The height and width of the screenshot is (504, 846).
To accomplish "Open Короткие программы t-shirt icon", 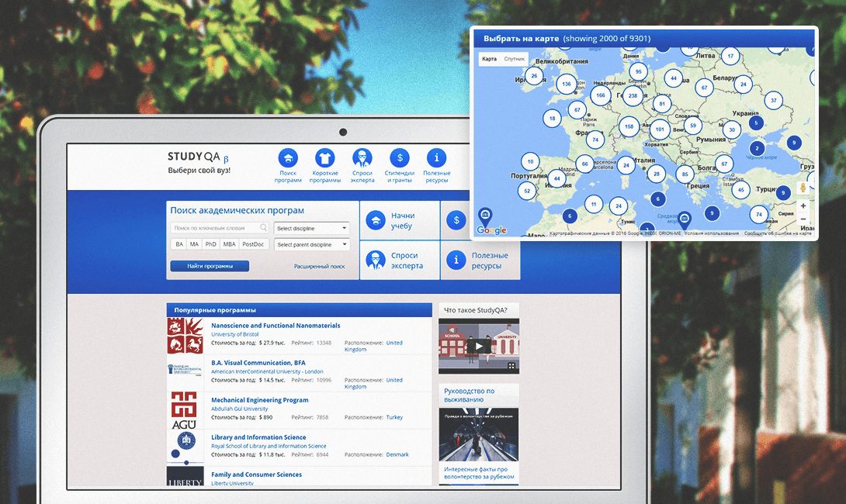I will (x=324, y=158).
